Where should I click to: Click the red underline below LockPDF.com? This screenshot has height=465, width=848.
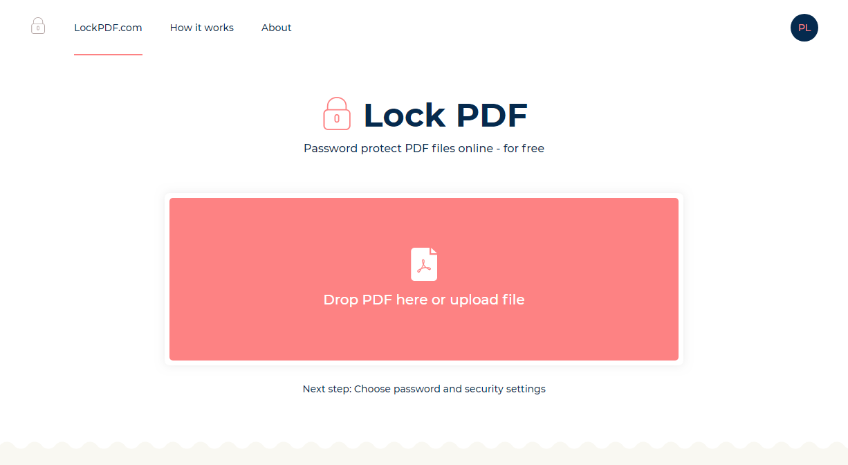pos(108,53)
